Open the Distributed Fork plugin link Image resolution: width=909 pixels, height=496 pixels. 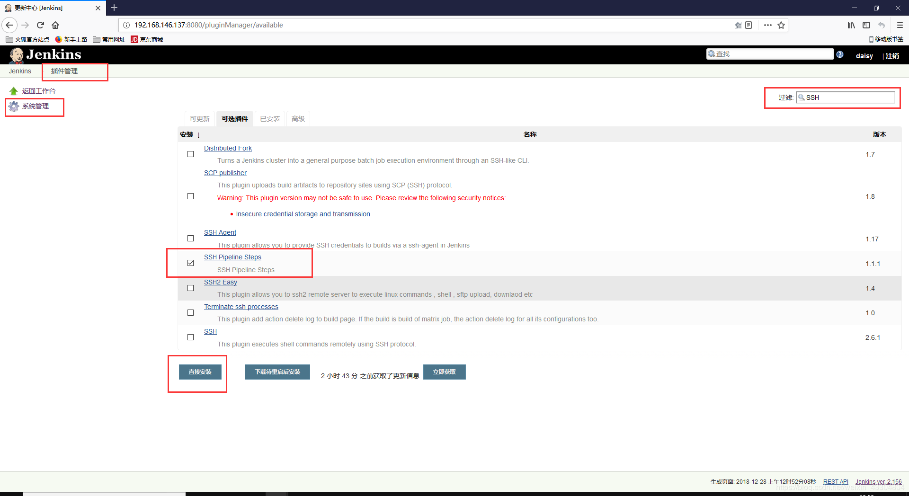coord(228,148)
